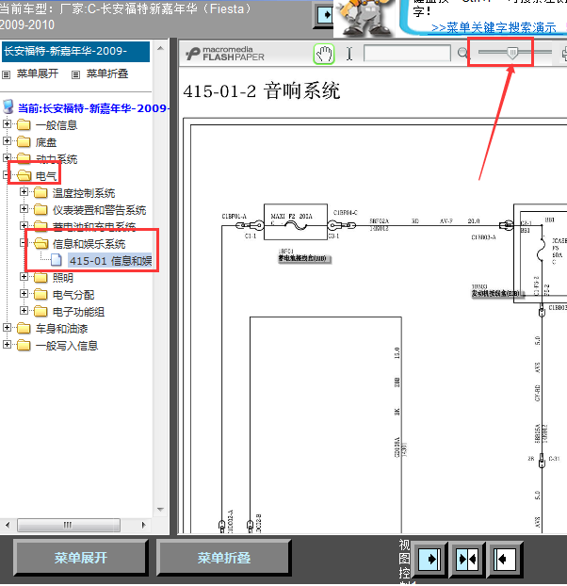Open the 菜单关键字搜索演示 link
This screenshot has width=567, height=586.
[x=494, y=27]
